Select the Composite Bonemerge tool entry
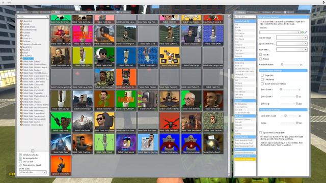 [245, 152]
